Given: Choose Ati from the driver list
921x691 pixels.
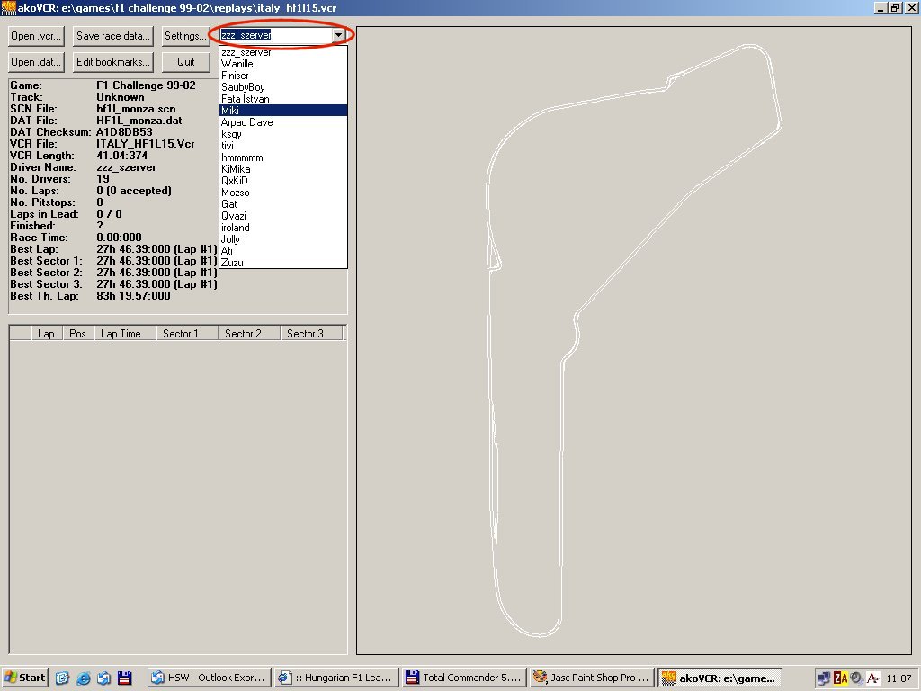Looking at the screenshot, I should pyautogui.click(x=283, y=251).
